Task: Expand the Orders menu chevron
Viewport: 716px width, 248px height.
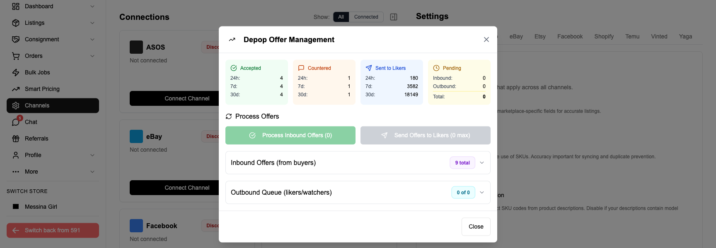Action: pos(92,56)
